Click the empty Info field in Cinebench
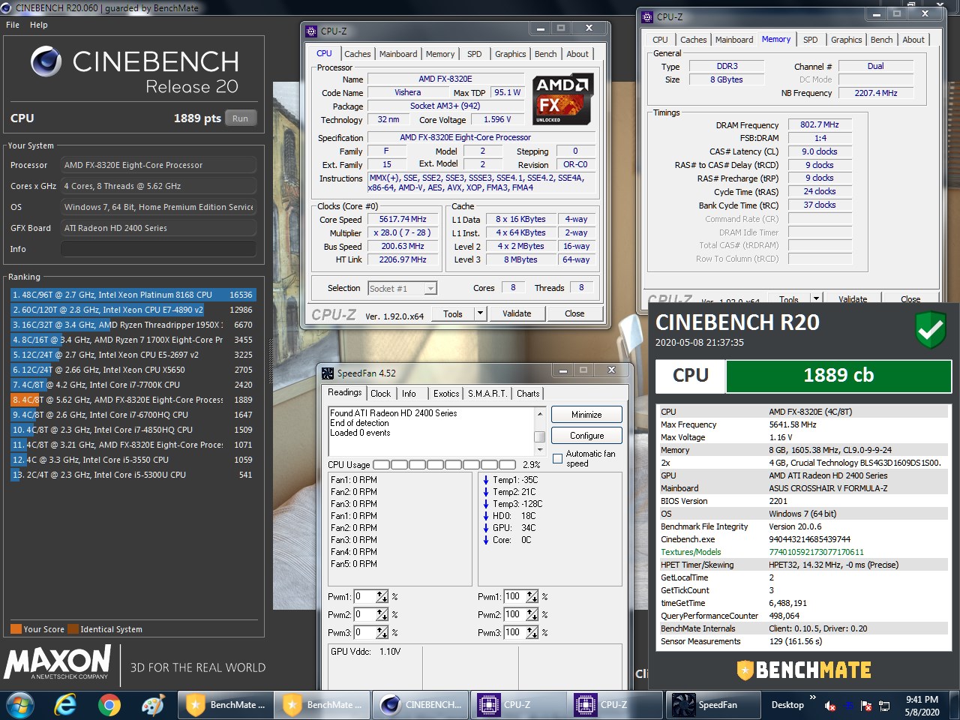 pyautogui.click(x=159, y=249)
